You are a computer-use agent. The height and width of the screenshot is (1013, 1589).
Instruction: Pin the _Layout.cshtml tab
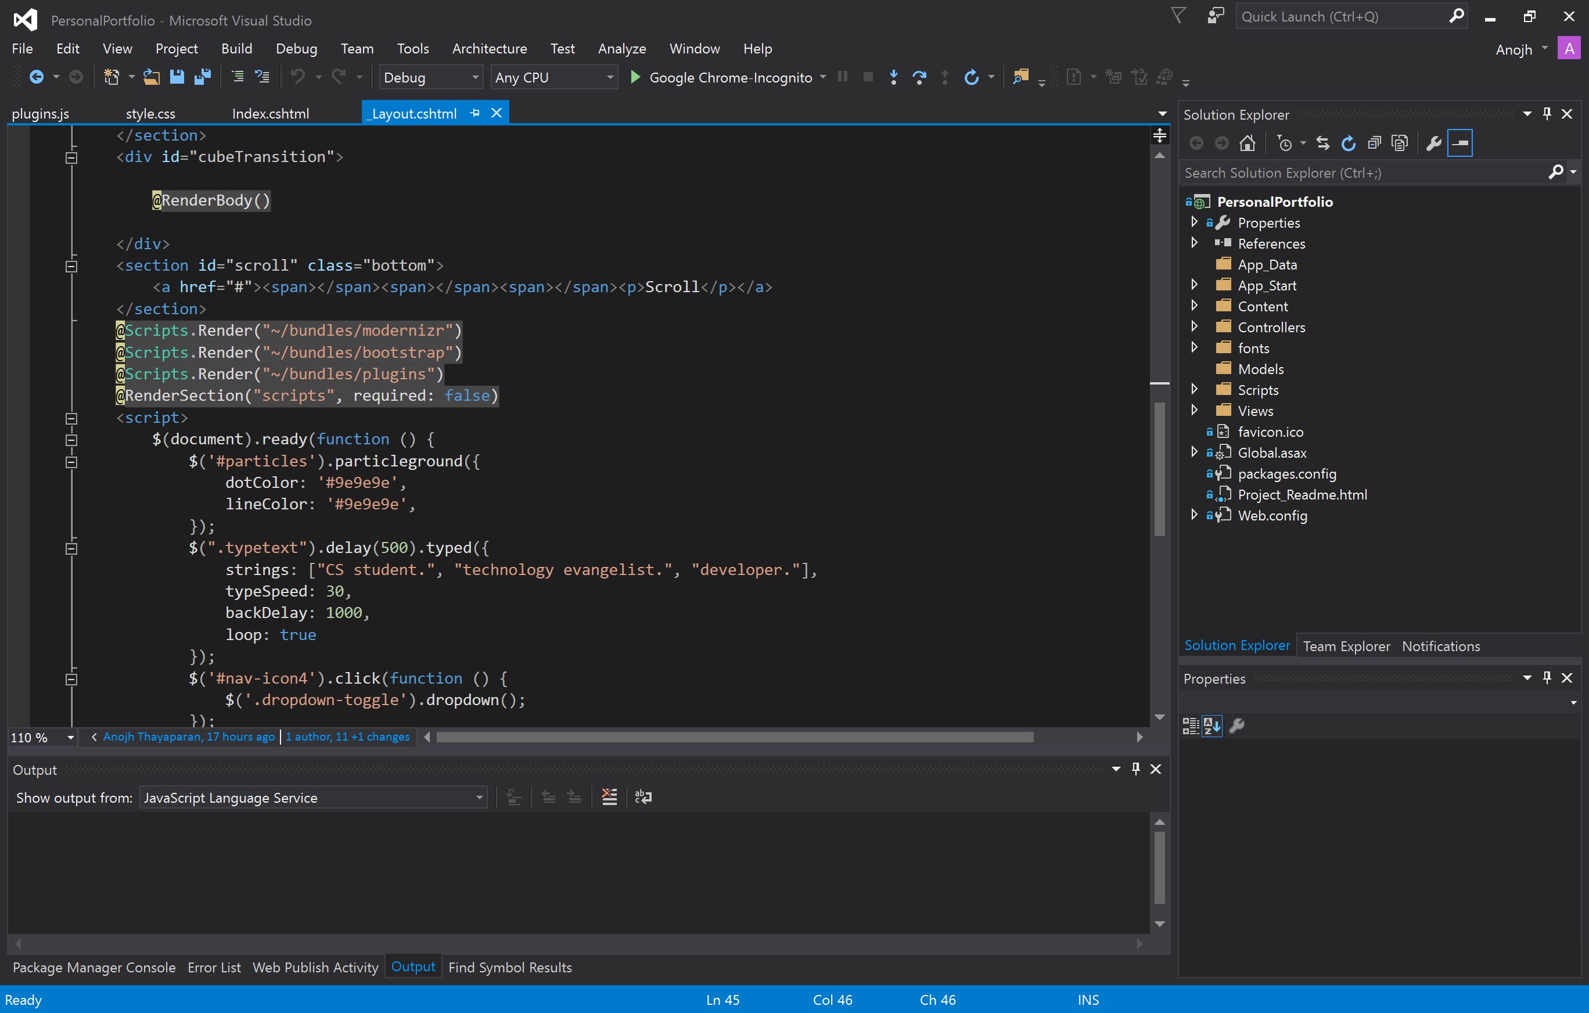click(x=474, y=113)
